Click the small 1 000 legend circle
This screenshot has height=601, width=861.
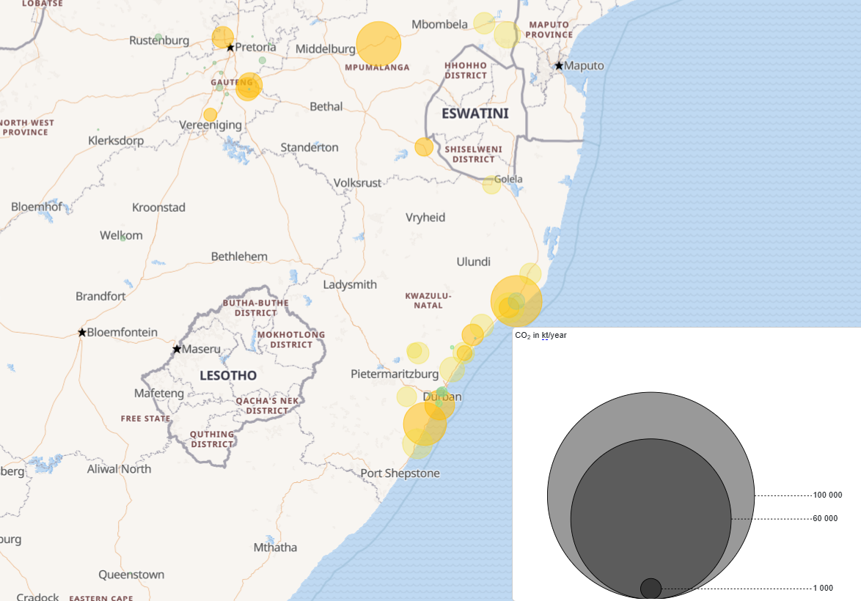(651, 589)
